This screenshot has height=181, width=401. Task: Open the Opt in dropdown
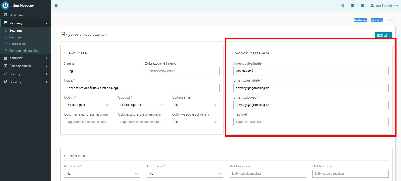(87, 105)
